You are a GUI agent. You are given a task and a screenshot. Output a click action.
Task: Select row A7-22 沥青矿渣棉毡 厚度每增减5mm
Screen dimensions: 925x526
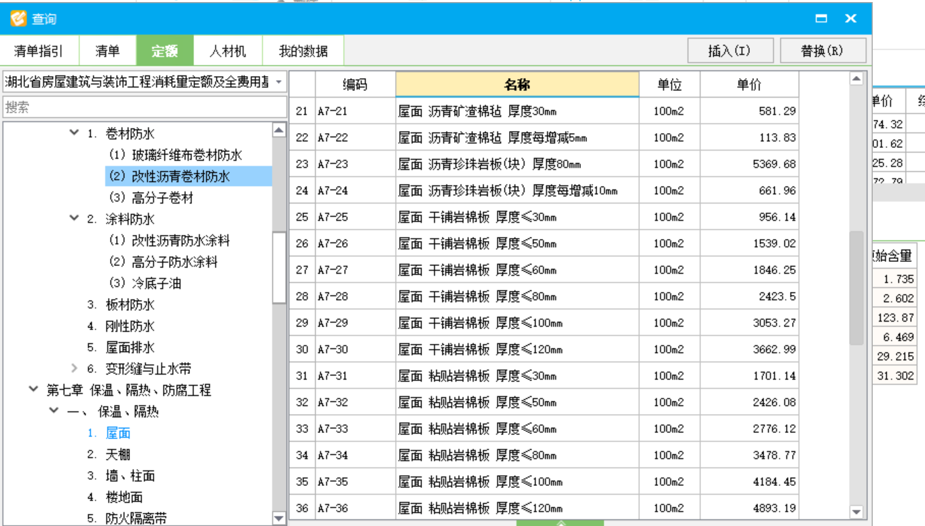pyautogui.click(x=544, y=137)
